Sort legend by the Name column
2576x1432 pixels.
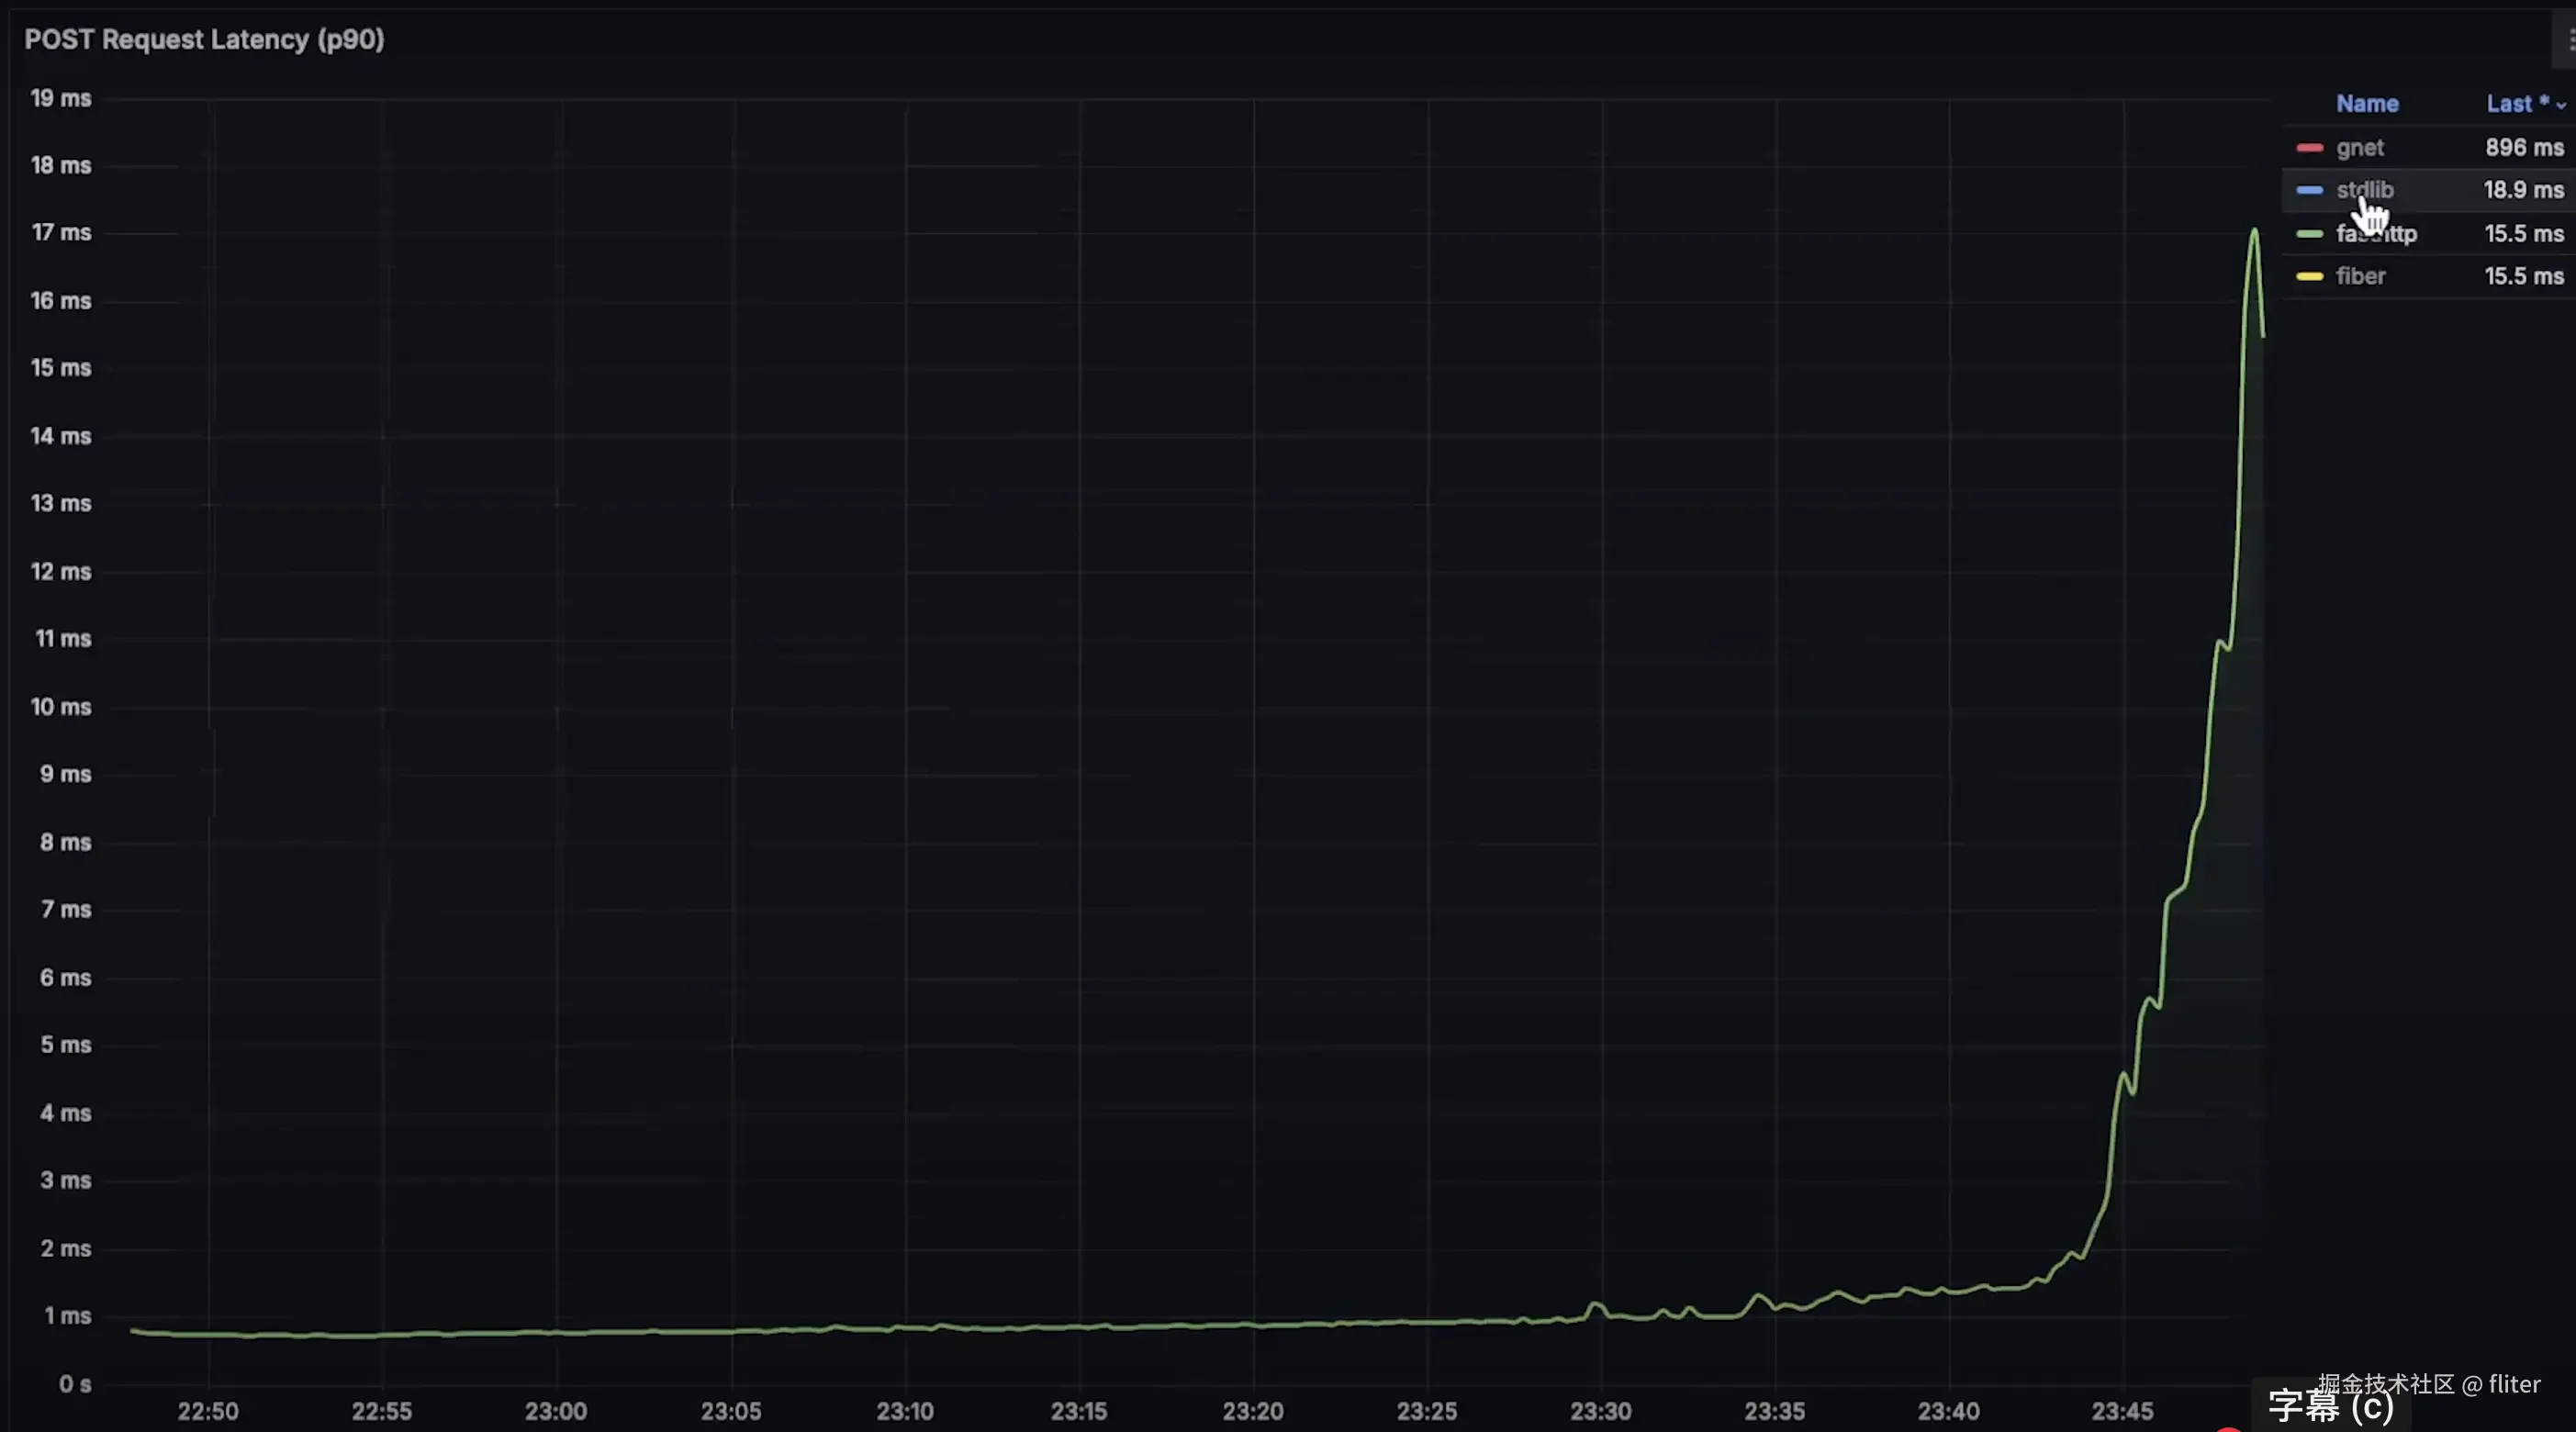pos(2367,104)
